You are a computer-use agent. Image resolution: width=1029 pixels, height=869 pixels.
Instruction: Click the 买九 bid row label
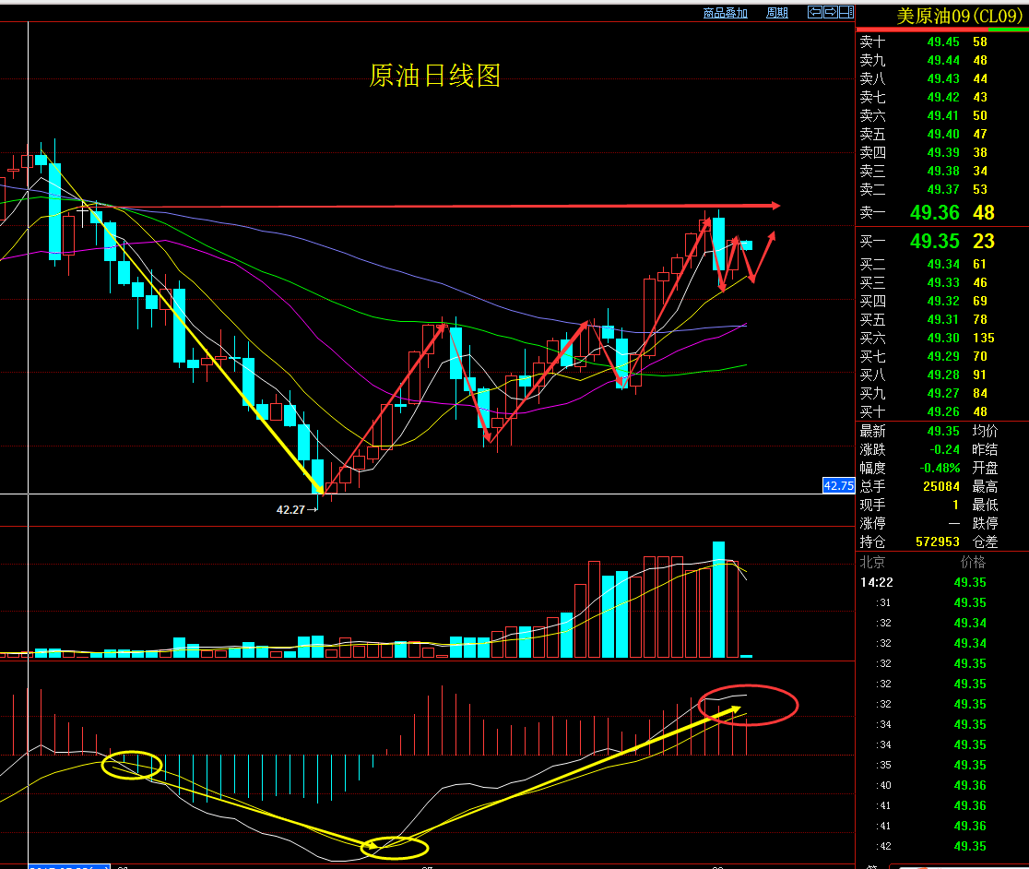pyautogui.click(x=873, y=393)
